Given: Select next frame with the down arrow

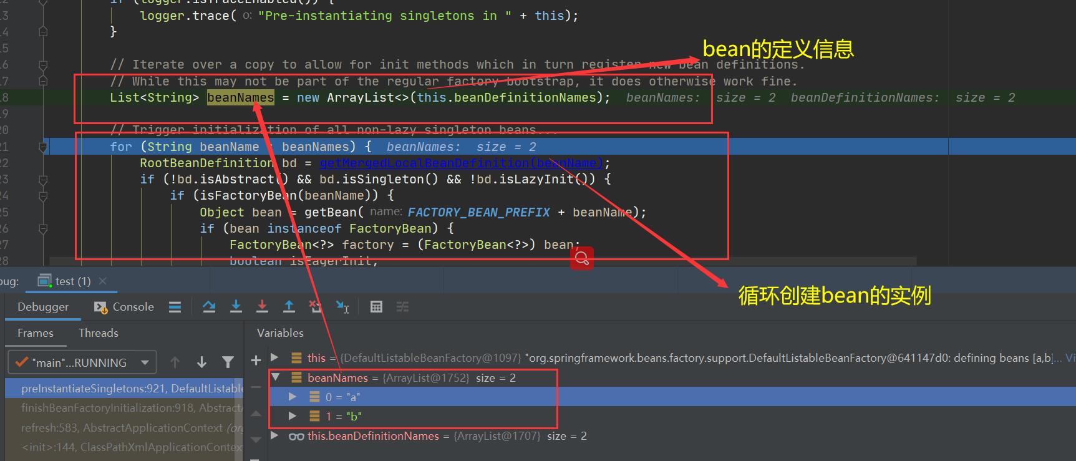Looking at the screenshot, I should [x=201, y=362].
